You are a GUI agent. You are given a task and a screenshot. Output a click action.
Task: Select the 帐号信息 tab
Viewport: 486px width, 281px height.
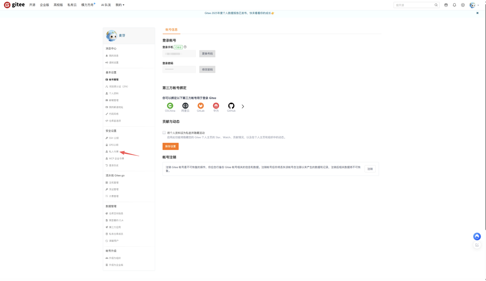click(172, 30)
